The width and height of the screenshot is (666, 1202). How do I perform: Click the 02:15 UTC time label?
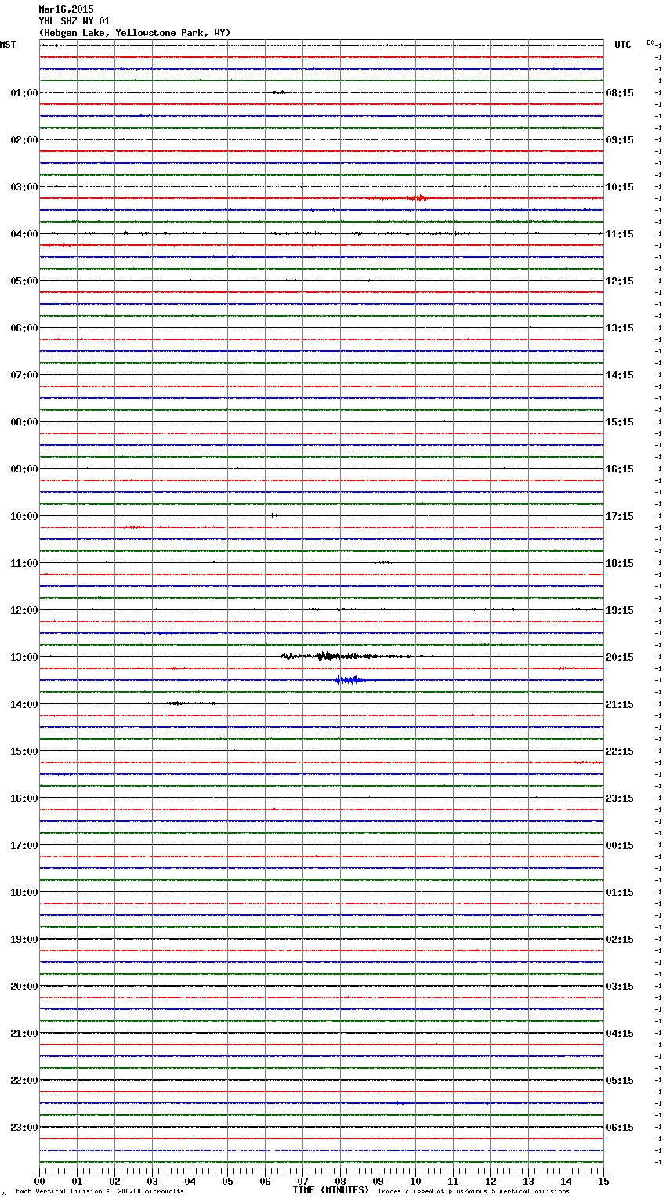[620, 940]
